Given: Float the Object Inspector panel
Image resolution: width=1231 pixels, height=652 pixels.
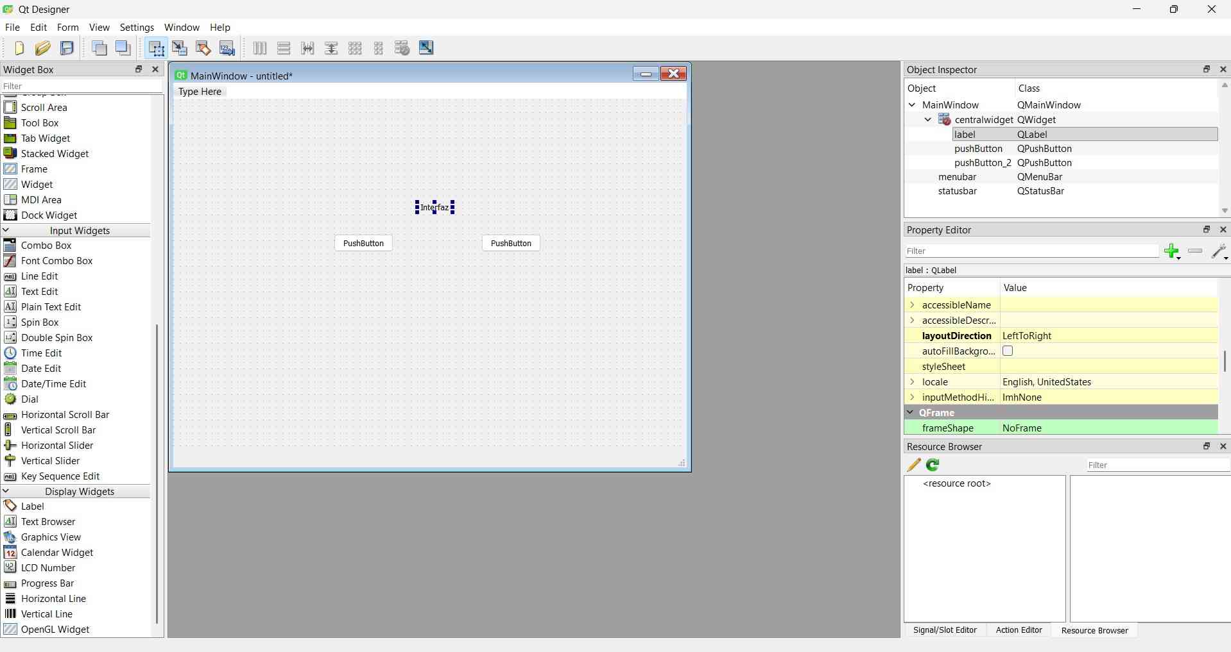Looking at the screenshot, I should click(1206, 69).
